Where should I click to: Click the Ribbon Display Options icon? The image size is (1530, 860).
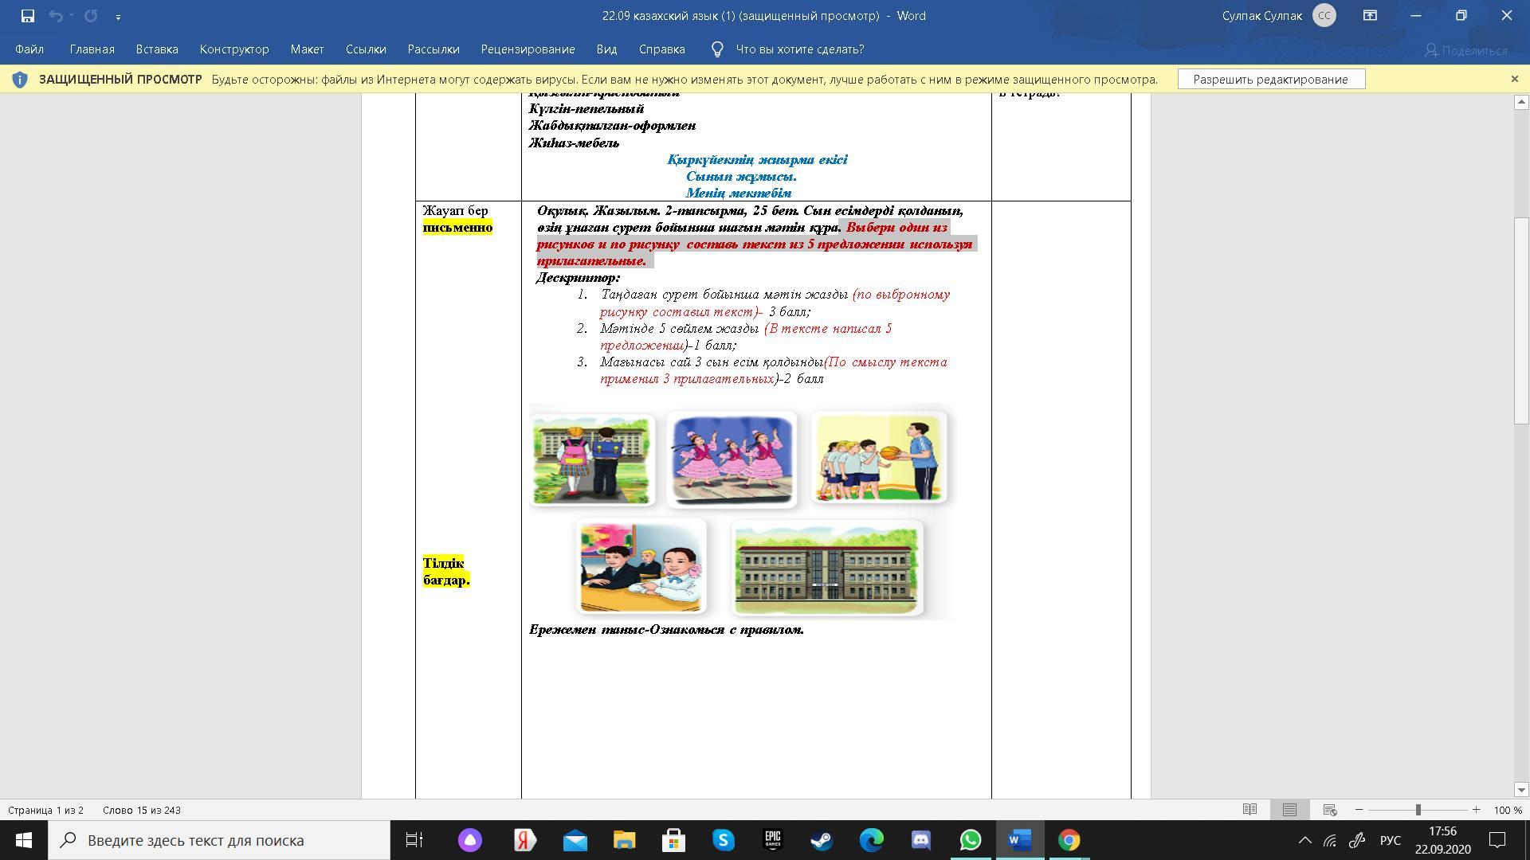click(1370, 15)
